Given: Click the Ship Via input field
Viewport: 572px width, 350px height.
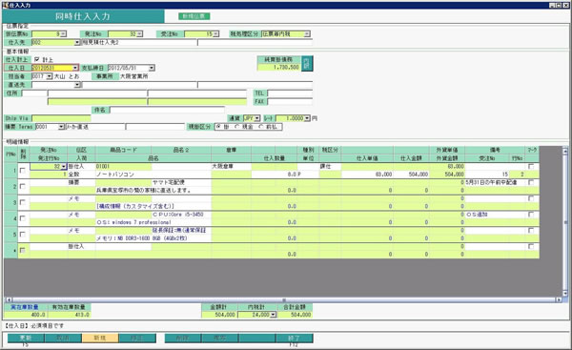Looking at the screenshot, I should (x=61, y=118).
